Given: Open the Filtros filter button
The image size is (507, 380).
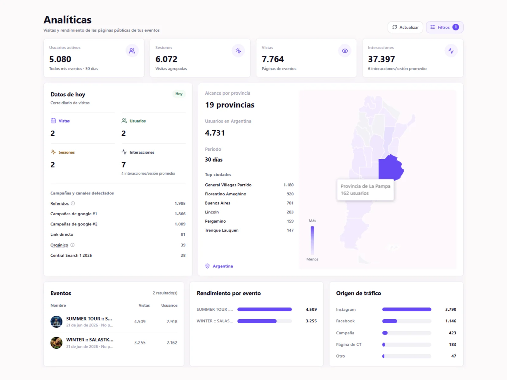Looking at the screenshot, I should click(x=445, y=27).
